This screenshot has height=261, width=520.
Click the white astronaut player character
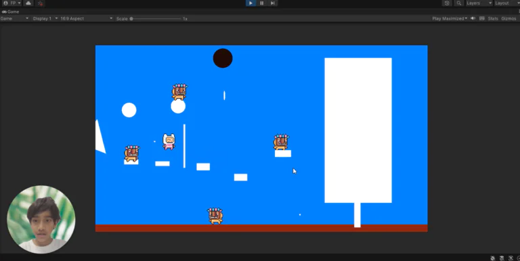169,142
